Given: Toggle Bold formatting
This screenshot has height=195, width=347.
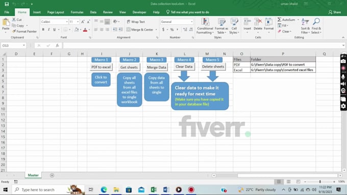Looking at the screenshot, I should click(43, 30).
